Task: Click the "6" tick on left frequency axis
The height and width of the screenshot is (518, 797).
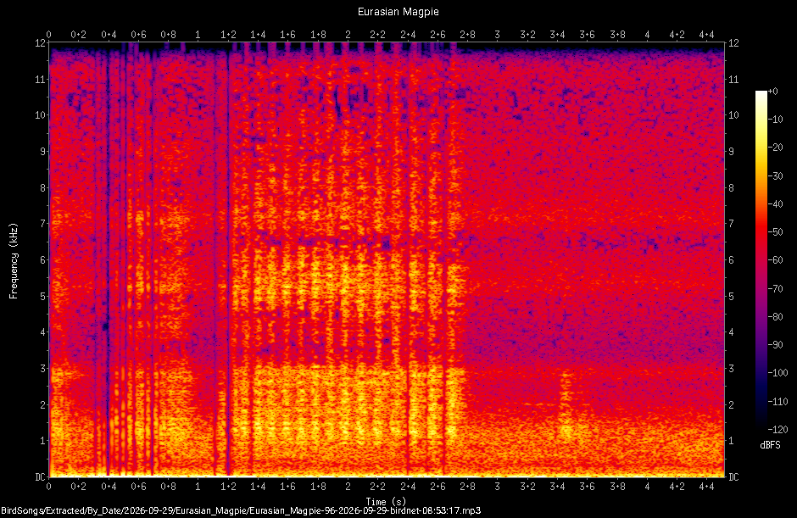Action: click(42, 259)
